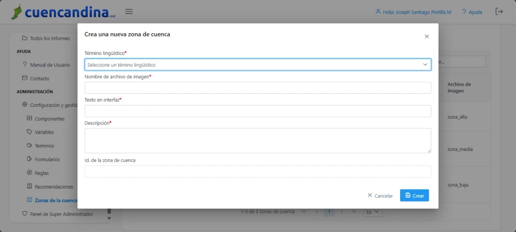Close the new zone dialog with X
The height and width of the screenshot is (232, 516).
click(x=426, y=37)
